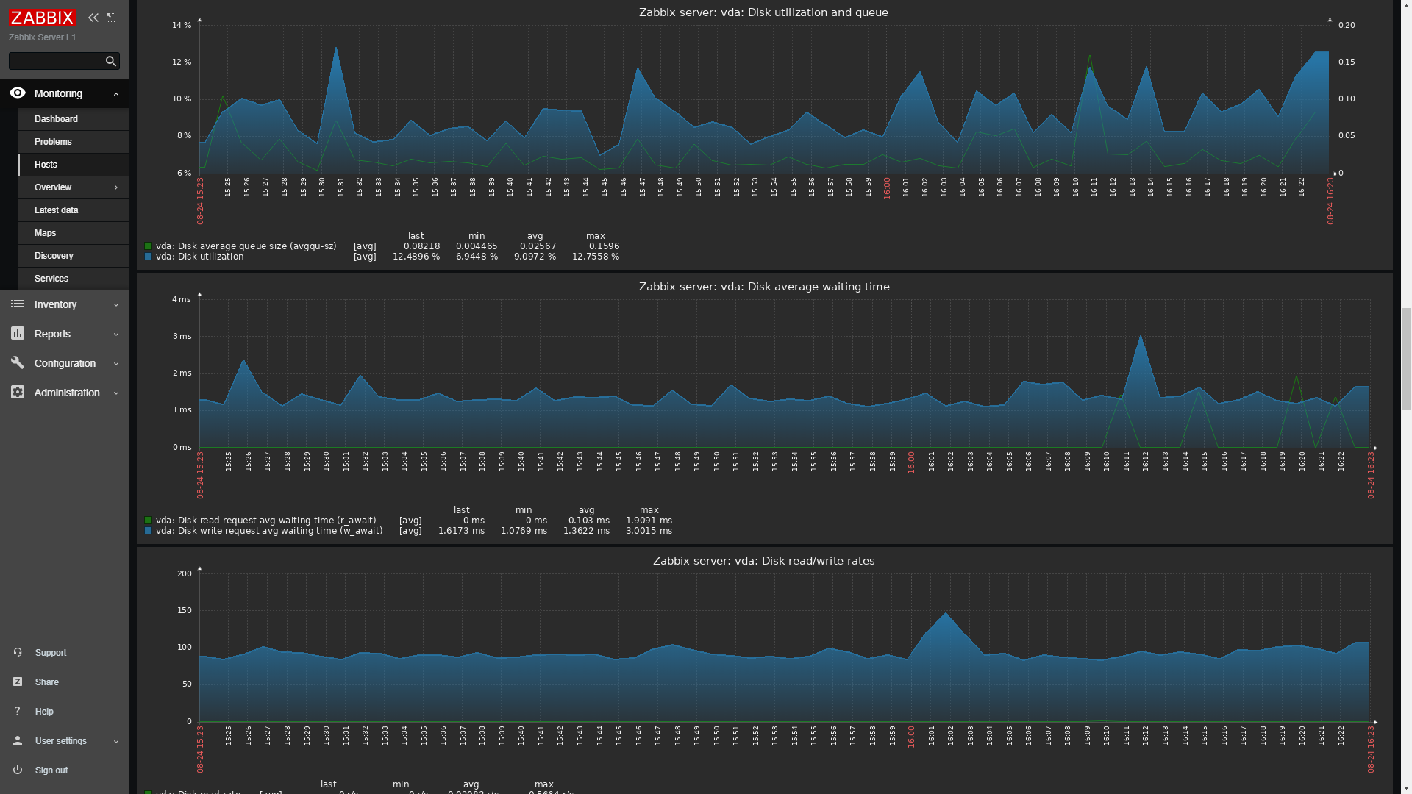Expand the Reports menu chevron
Image resolution: width=1412 pixels, height=794 pixels.
(116, 335)
